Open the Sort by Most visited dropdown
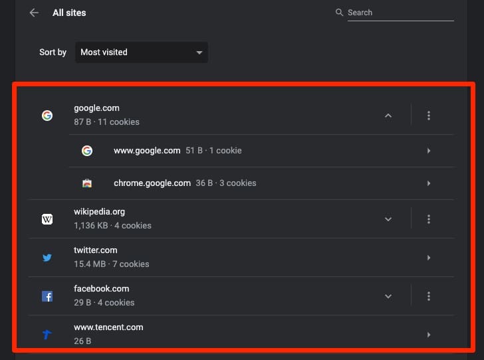 [x=142, y=52]
